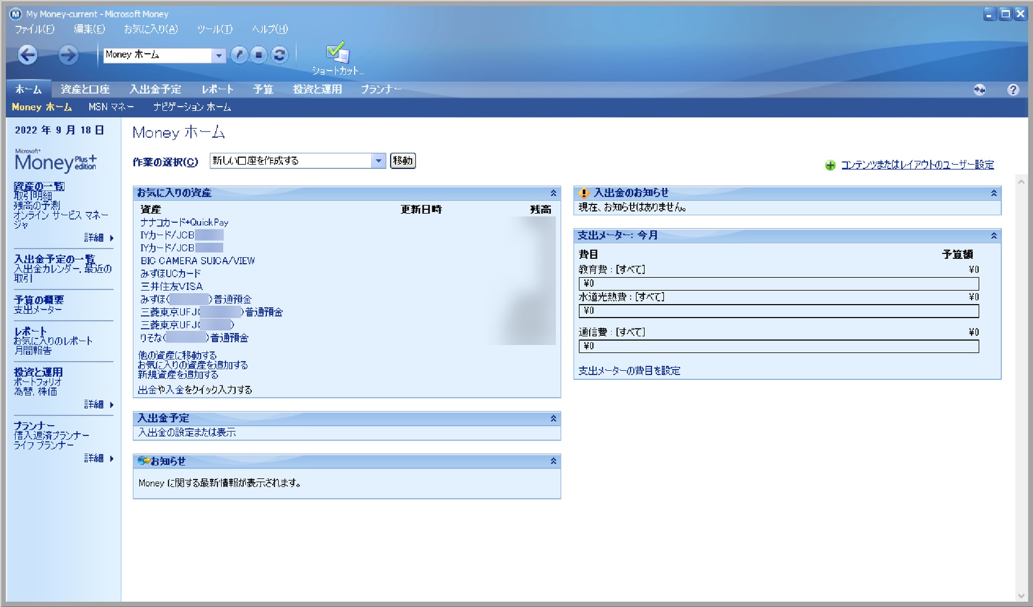Click the toolbar icon left of stop button

pyautogui.click(x=239, y=54)
